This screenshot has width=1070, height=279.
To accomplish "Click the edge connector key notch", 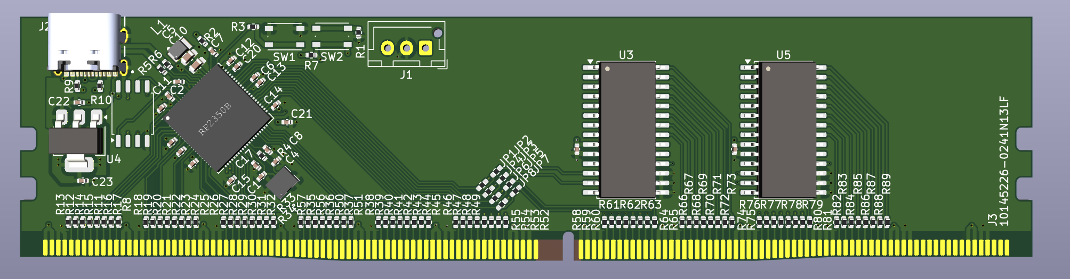I will click(x=568, y=246).
